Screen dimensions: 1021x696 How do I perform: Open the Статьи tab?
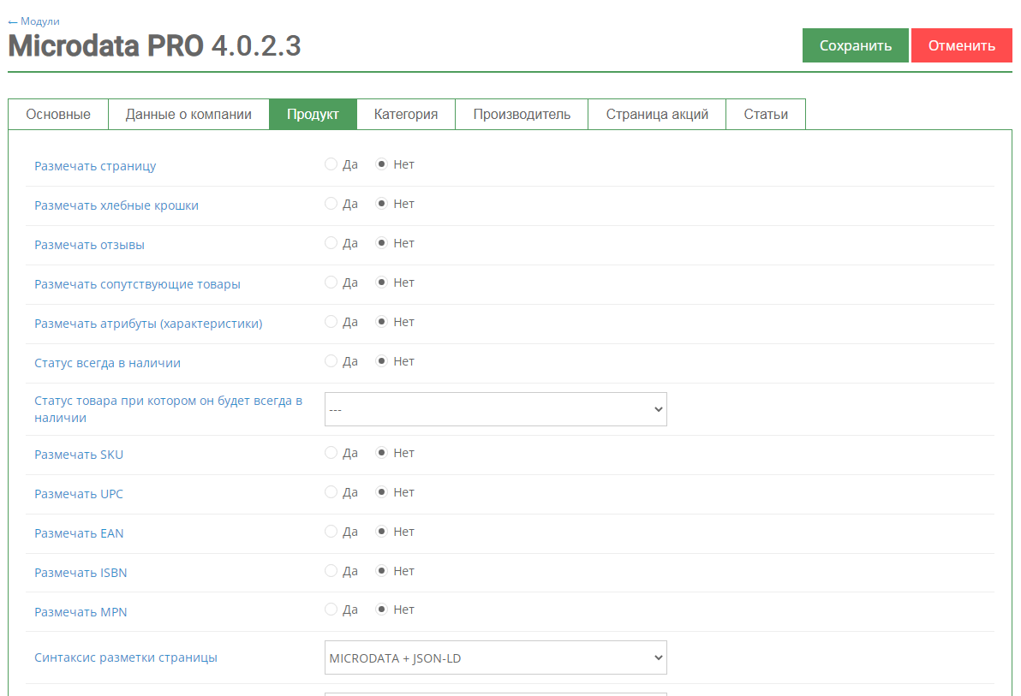coord(766,114)
